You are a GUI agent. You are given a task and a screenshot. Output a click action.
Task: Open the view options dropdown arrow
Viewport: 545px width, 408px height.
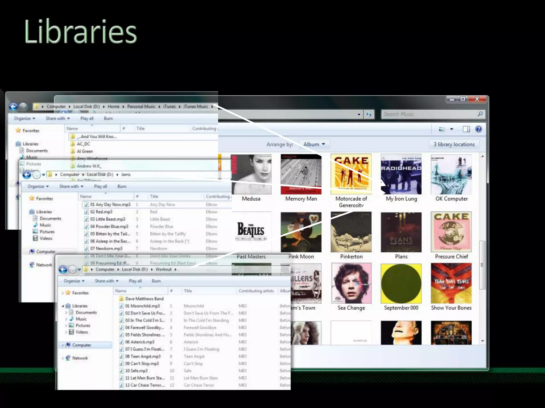(x=451, y=129)
